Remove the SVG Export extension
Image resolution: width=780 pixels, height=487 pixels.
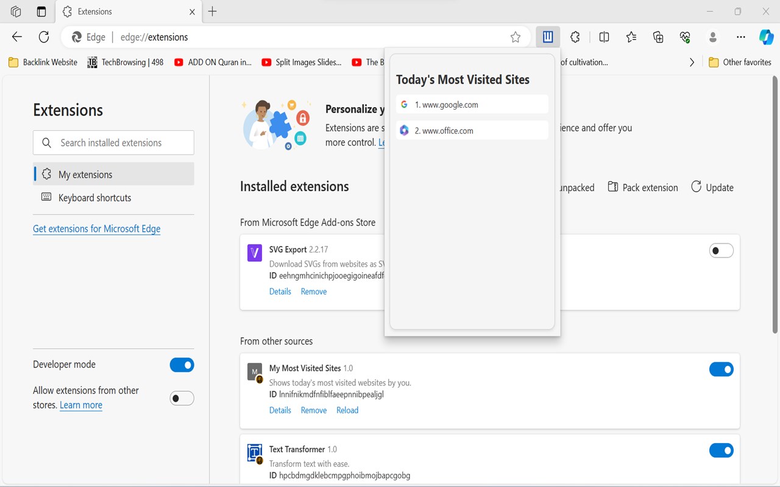[x=314, y=292]
